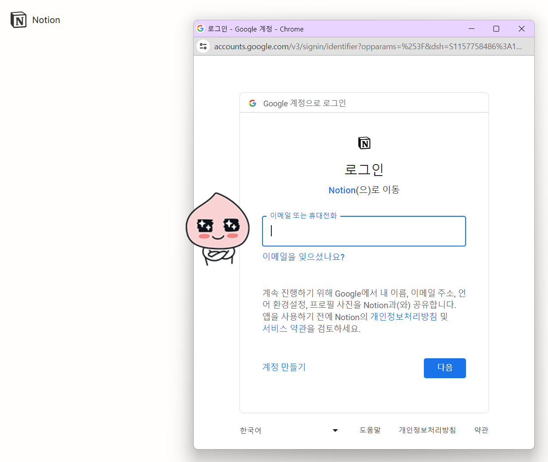The width and height of the screenshot is (548, 462).
Task: Click the peach character sticker image
Action: click(x=217, y=229)
